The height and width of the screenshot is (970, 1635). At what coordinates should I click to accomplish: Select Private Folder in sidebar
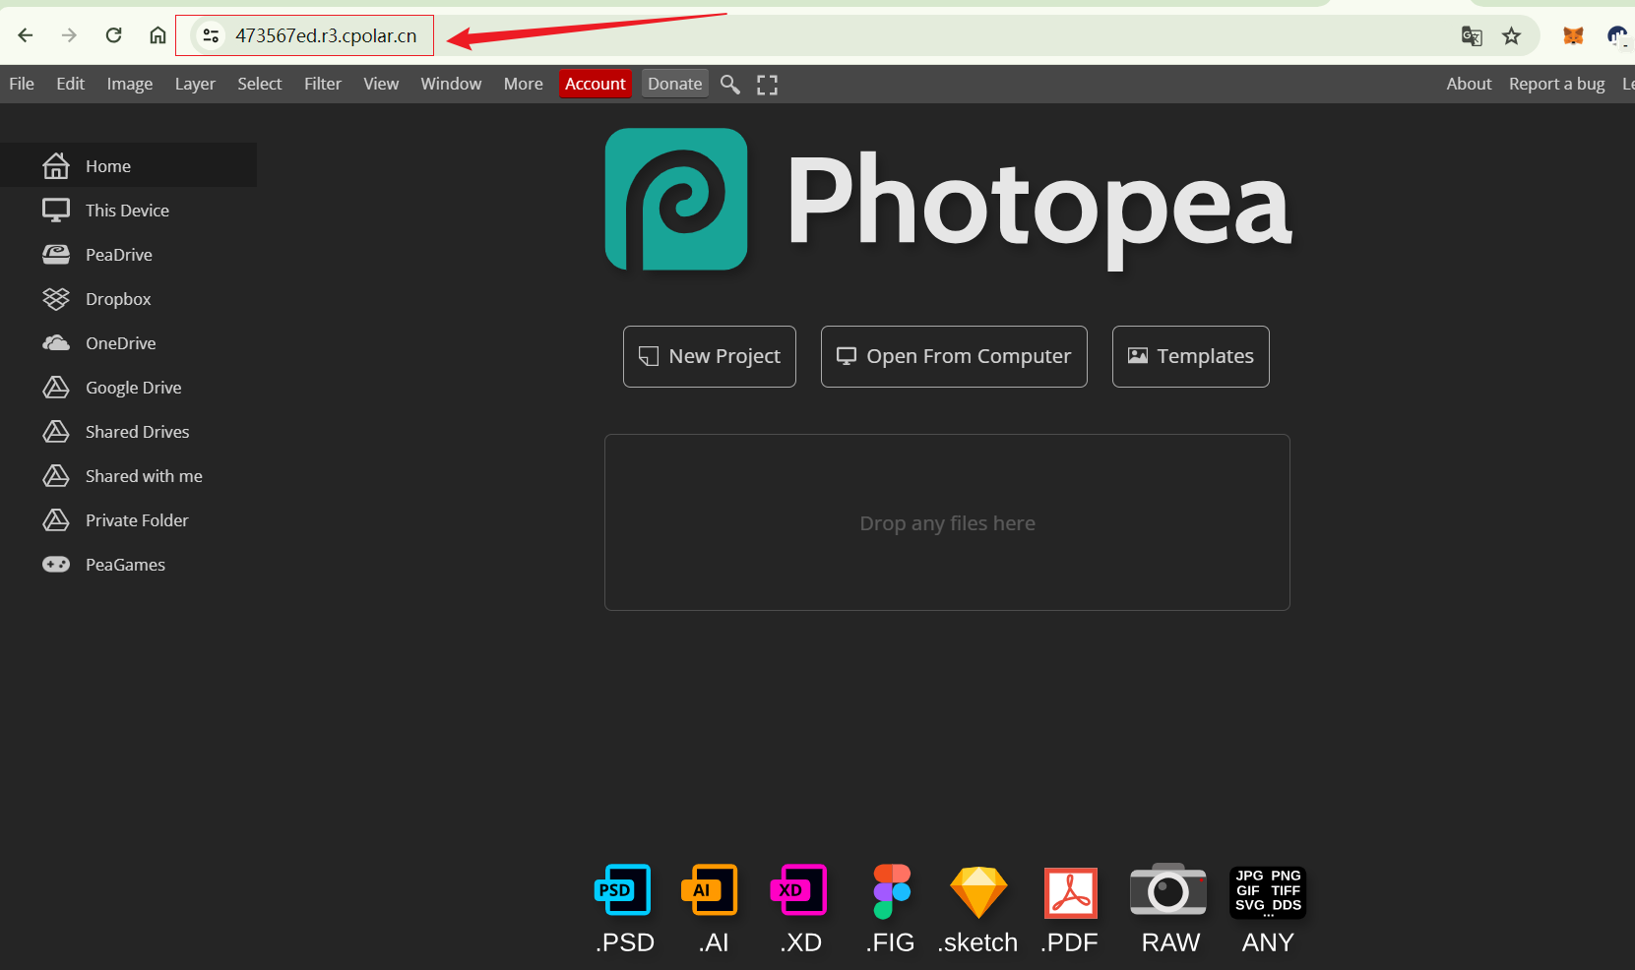pyautogui.click(x=128, y=520)
